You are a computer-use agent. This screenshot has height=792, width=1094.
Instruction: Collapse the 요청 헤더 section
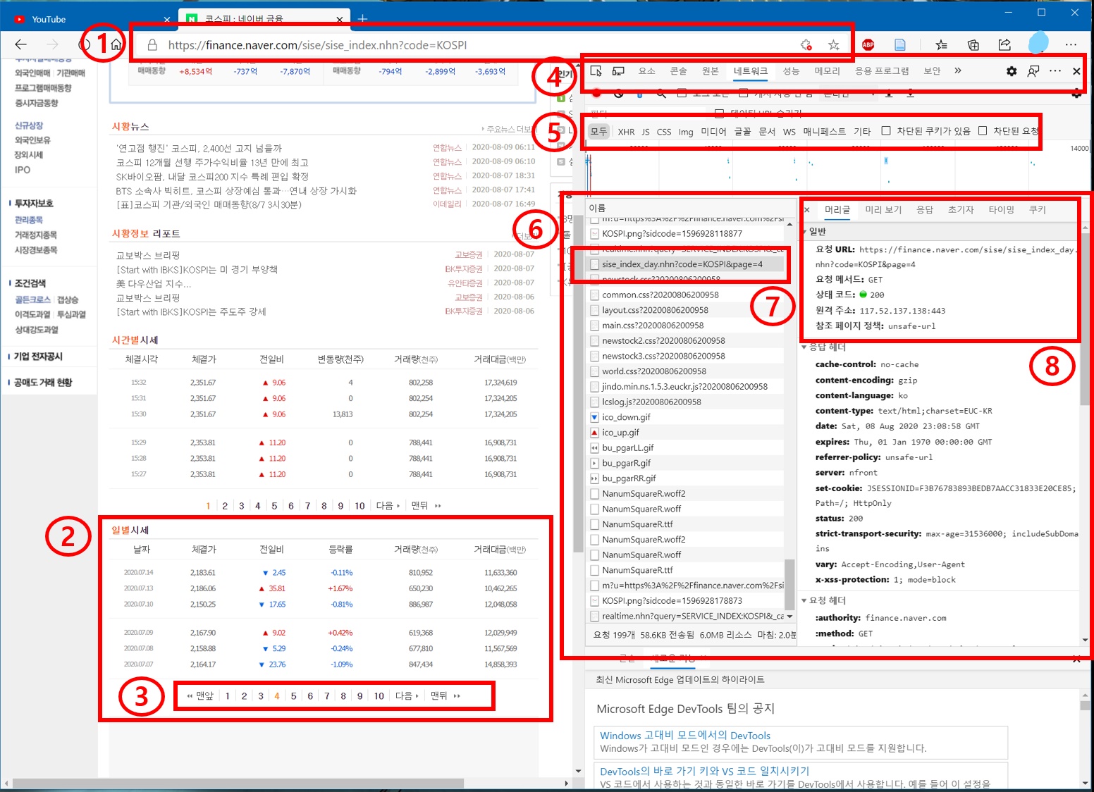pyautogui.click(x=804, y=600)
